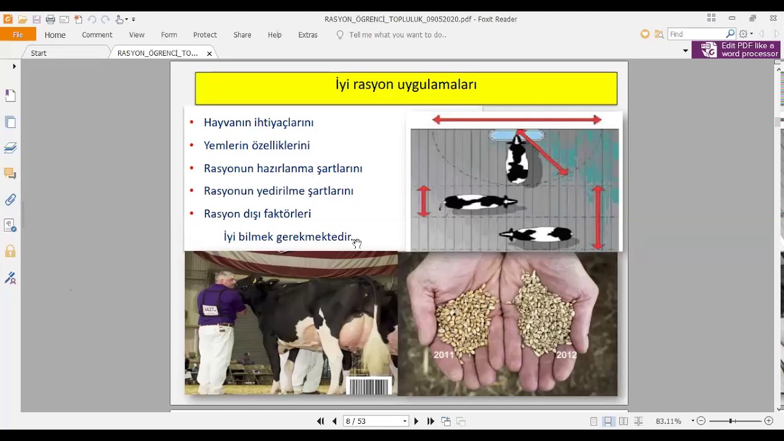Open the Pages thumbnails panel icon
The height and width of the screenshot is (441, 784).
(10, 122)
